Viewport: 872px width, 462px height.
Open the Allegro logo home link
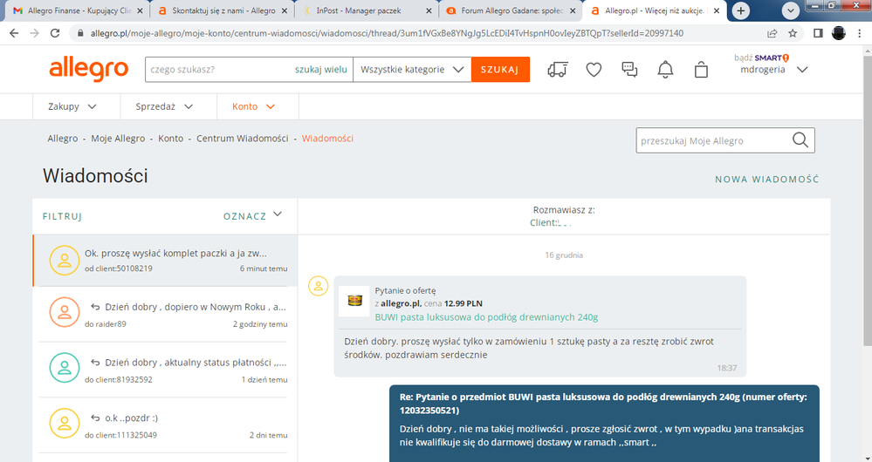[x=89, y=70]
